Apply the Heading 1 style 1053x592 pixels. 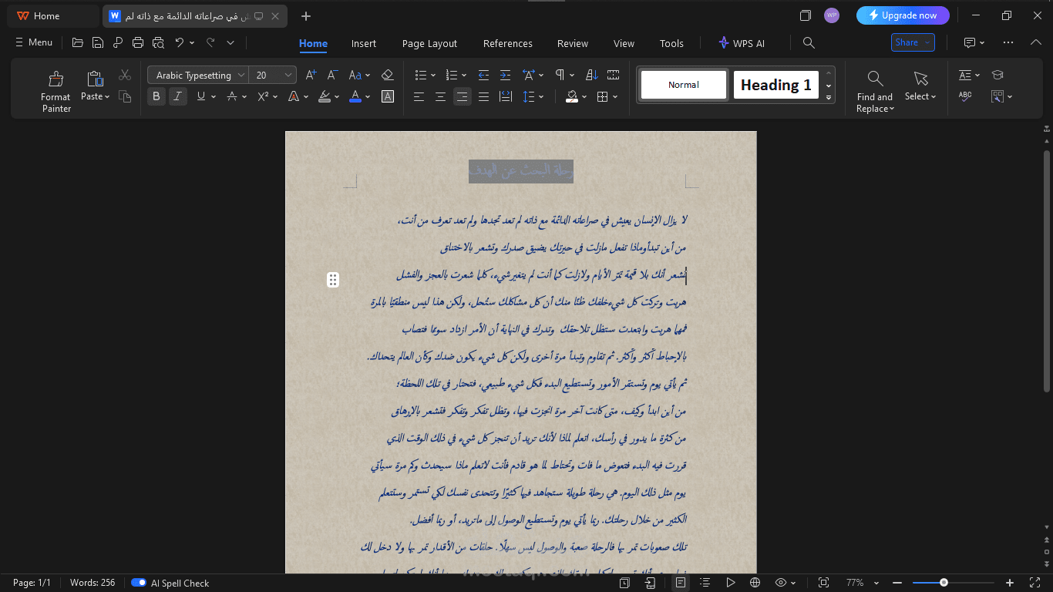tap(776, 85)
